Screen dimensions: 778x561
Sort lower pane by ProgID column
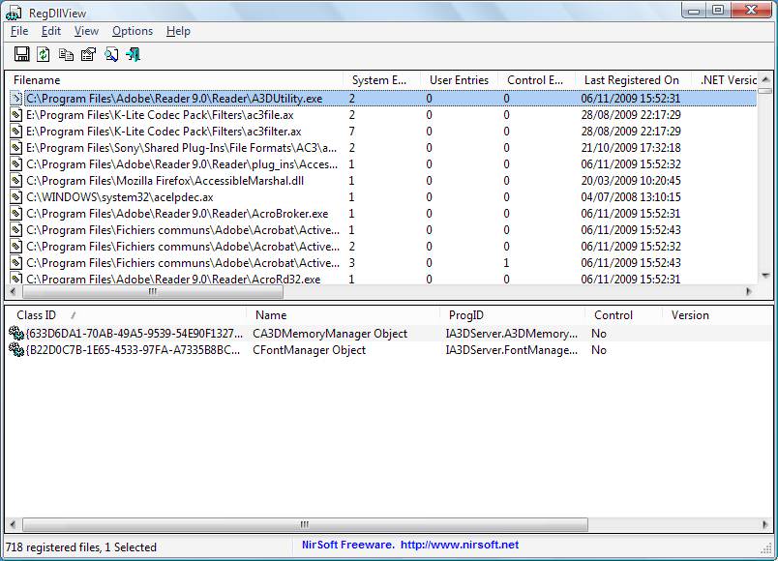pos(512,315)
